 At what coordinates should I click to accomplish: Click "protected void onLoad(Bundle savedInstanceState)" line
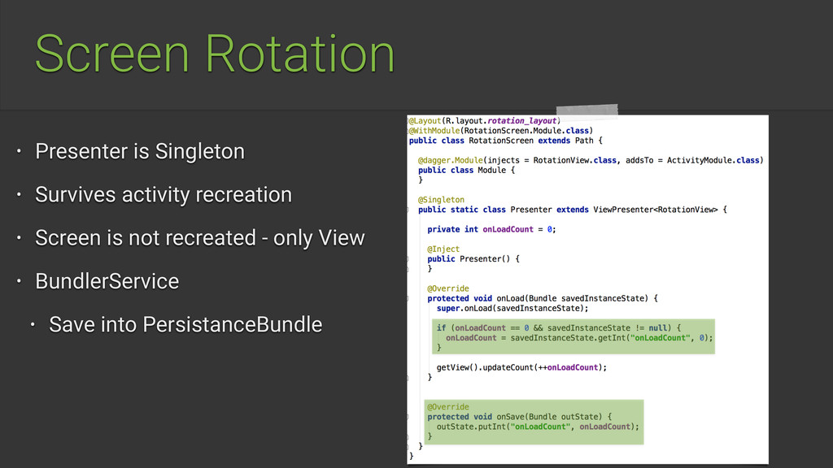(x=543, y=299)
